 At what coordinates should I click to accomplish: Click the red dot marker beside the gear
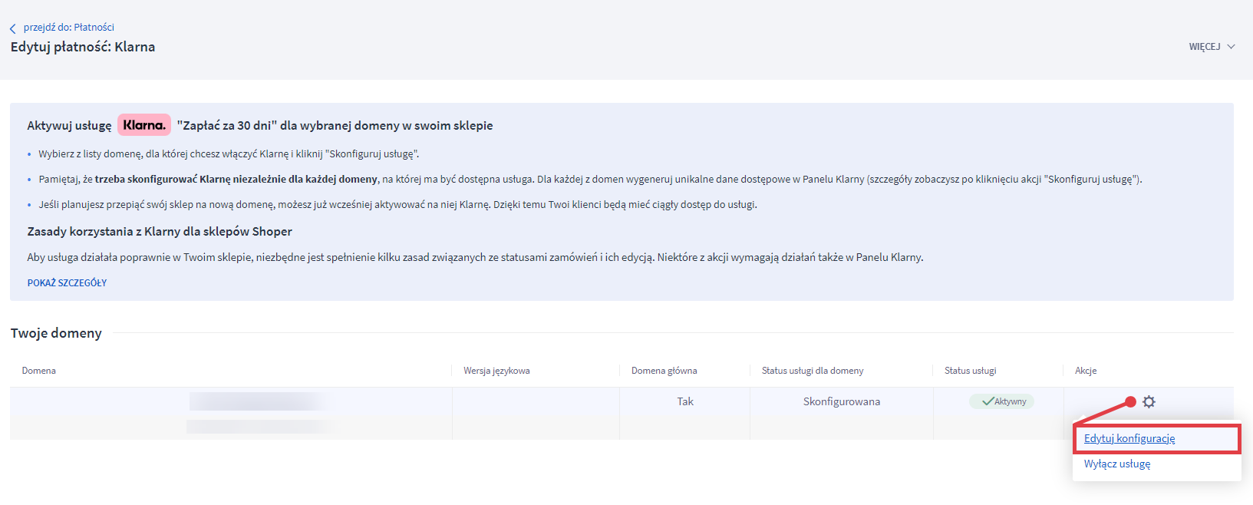click(x=1130, y=401)
